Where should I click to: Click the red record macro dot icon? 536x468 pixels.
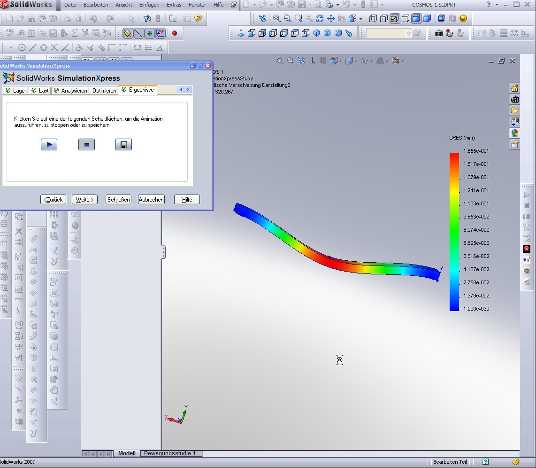coord(174,33)
